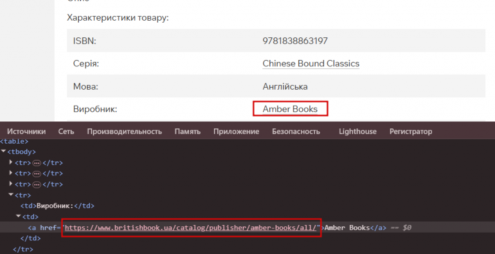Select Amber Books text inside anchor tag
The image size is (495, 254).
[347, 228]
